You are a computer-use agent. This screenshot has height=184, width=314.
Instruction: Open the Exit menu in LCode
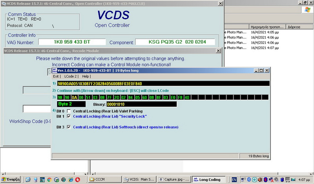point(56,76)
